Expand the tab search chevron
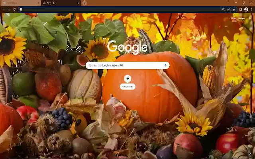The height and width of the screenshot is (159, 255). (x=228, y=3)
